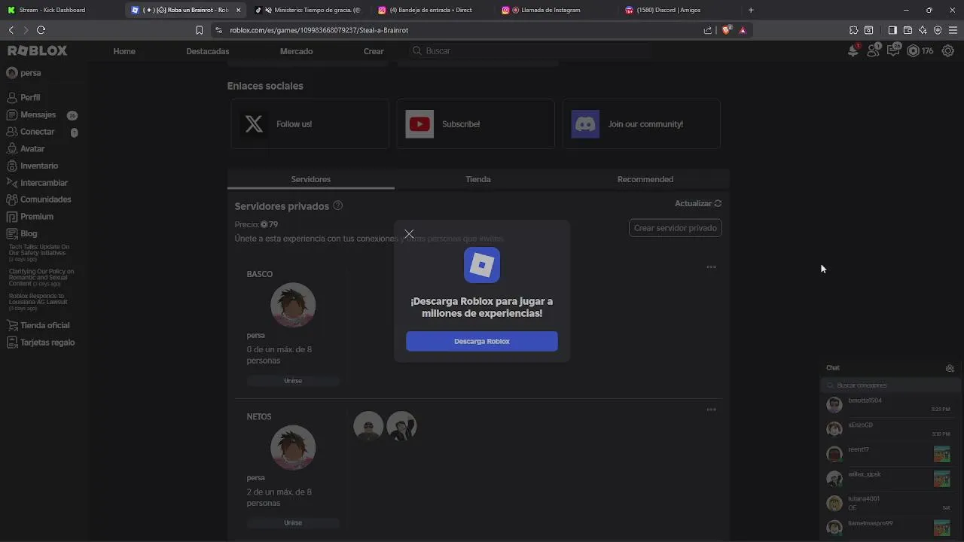Close the Descarga Roblox popup

coord(409,234)
